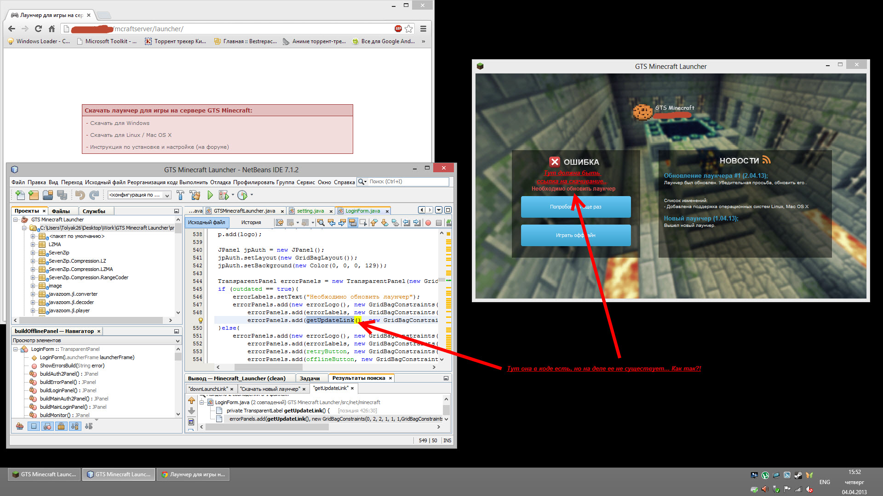Click the Clean and Build broom icon

click(195, 195)
